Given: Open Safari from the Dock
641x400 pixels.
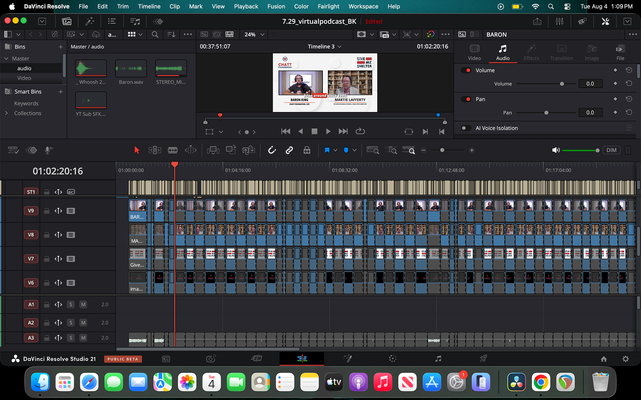Looking at the screenshot, I should click(89, 382).
